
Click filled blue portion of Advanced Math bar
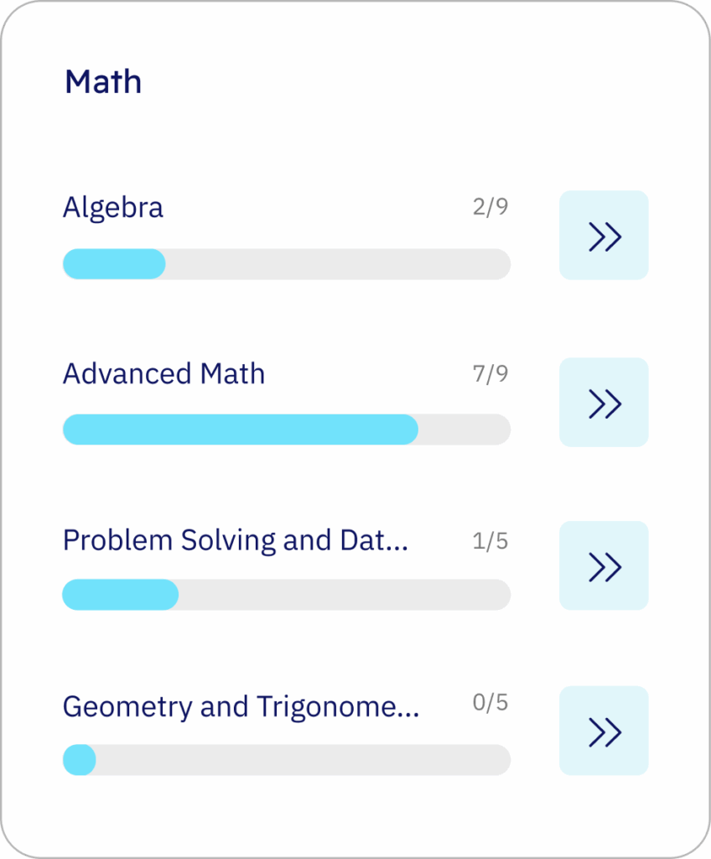pyautogui.click(x=240, y=429)
